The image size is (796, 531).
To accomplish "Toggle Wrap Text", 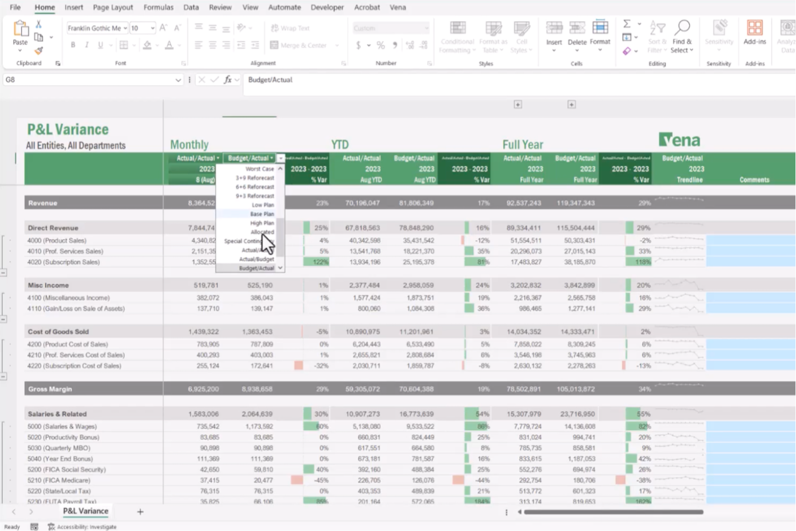I will click(x=290, y=28).
